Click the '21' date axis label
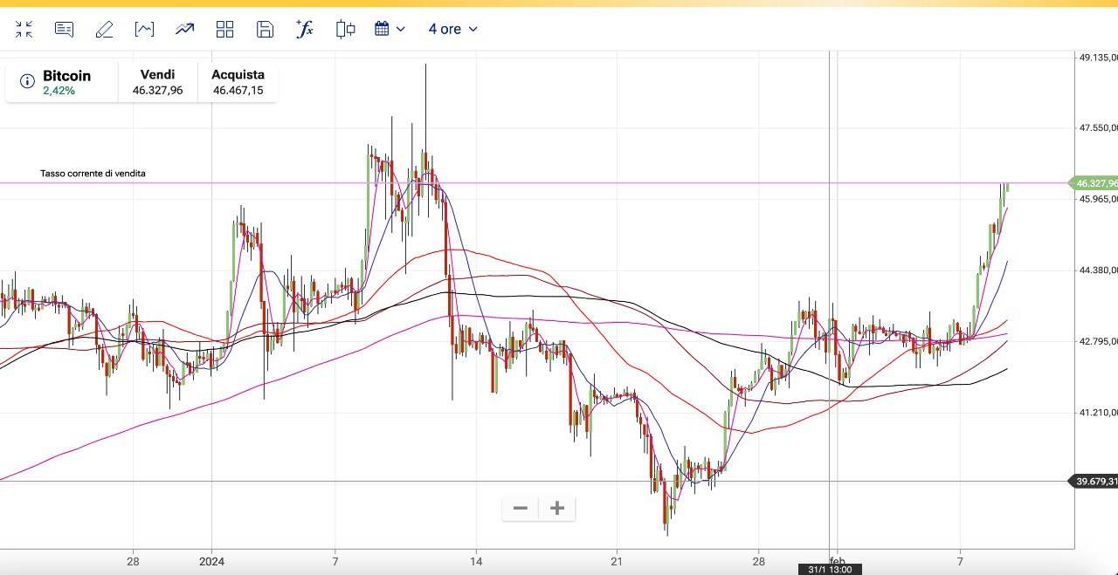Viewport: 1118px width, 575px height. click(617, 561)
